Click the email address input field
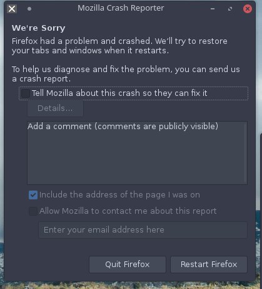 click(143, 230)
